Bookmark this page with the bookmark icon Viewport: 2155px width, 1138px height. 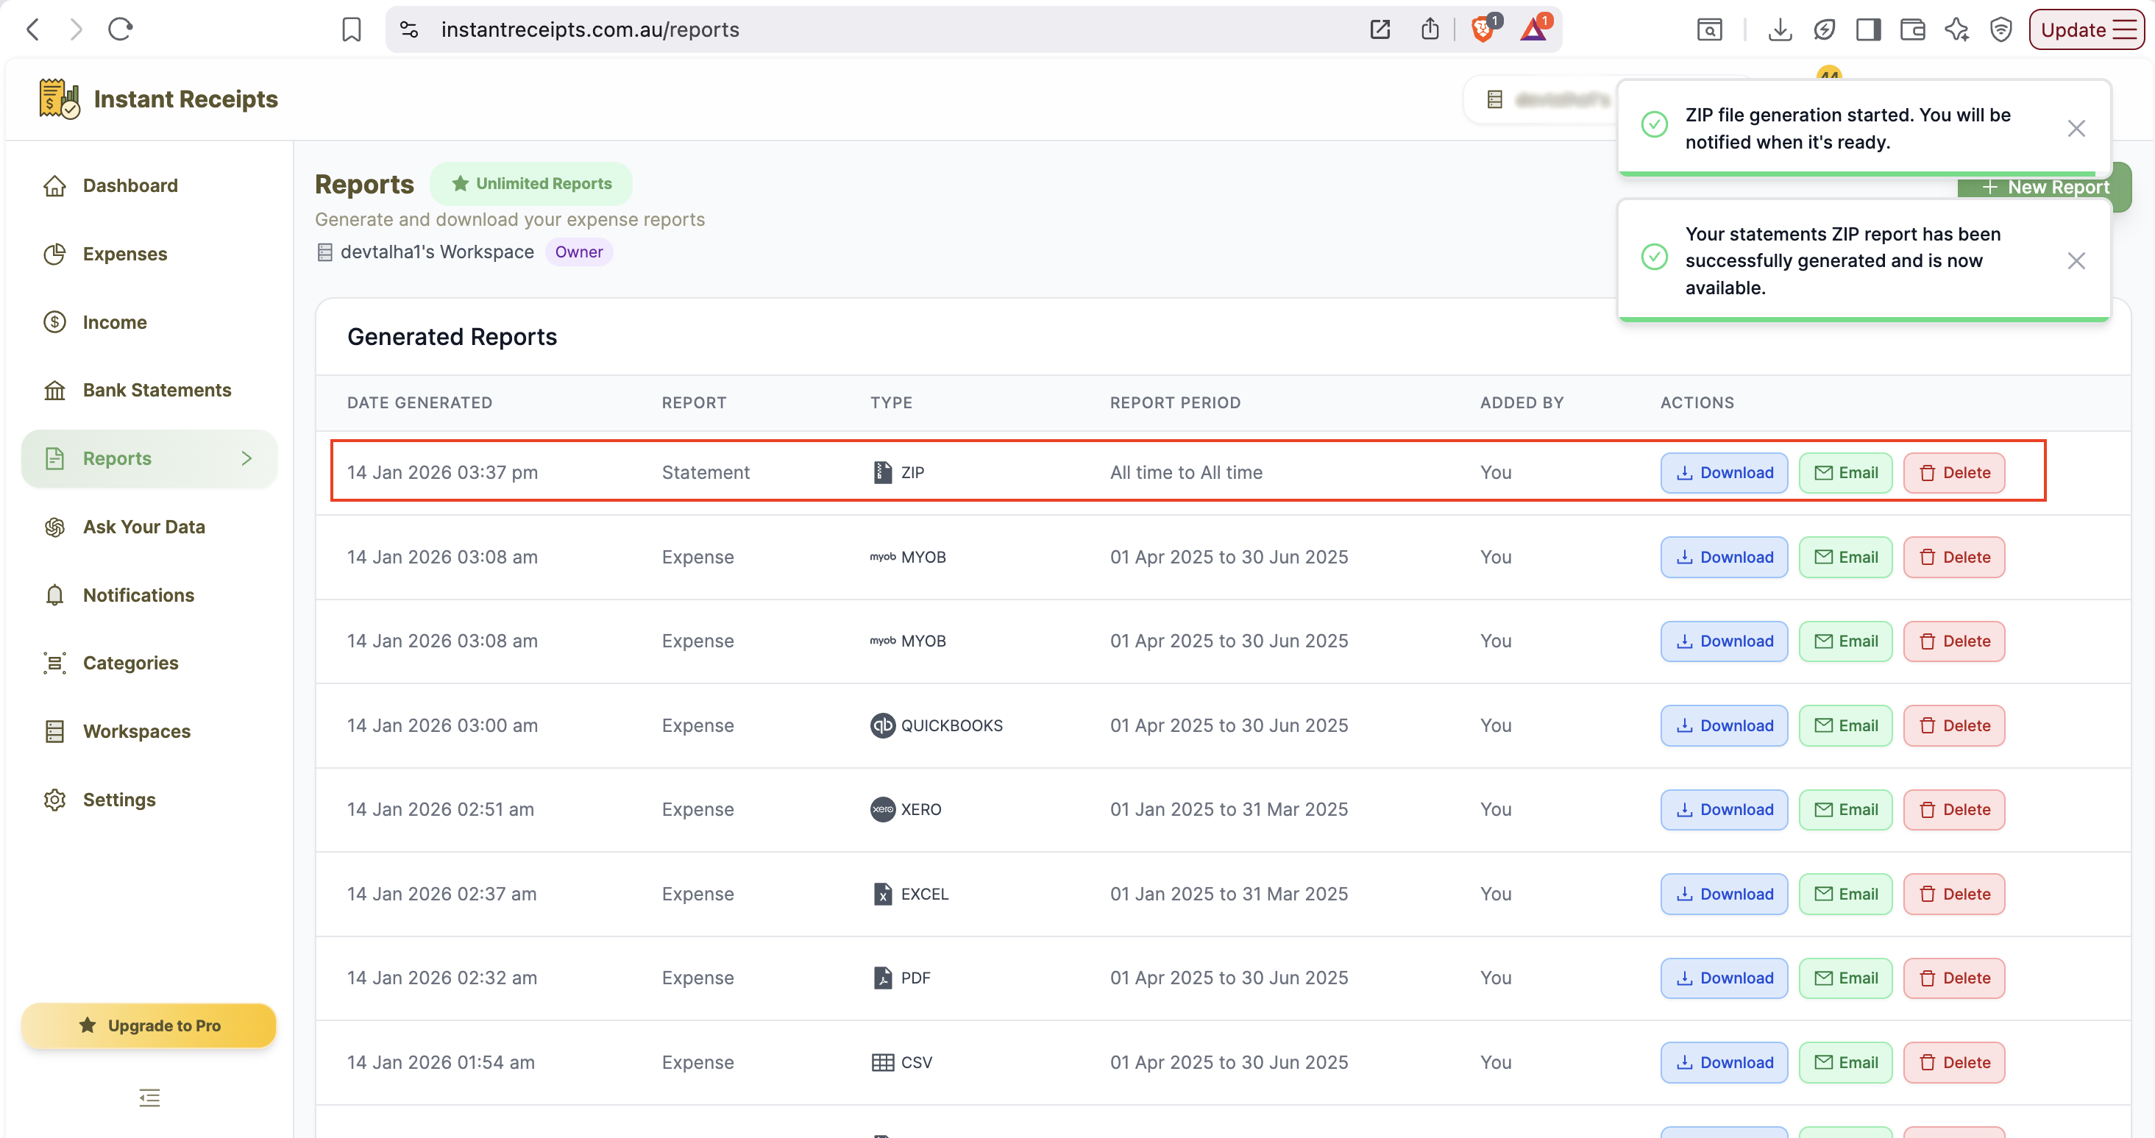pos(352,30)
